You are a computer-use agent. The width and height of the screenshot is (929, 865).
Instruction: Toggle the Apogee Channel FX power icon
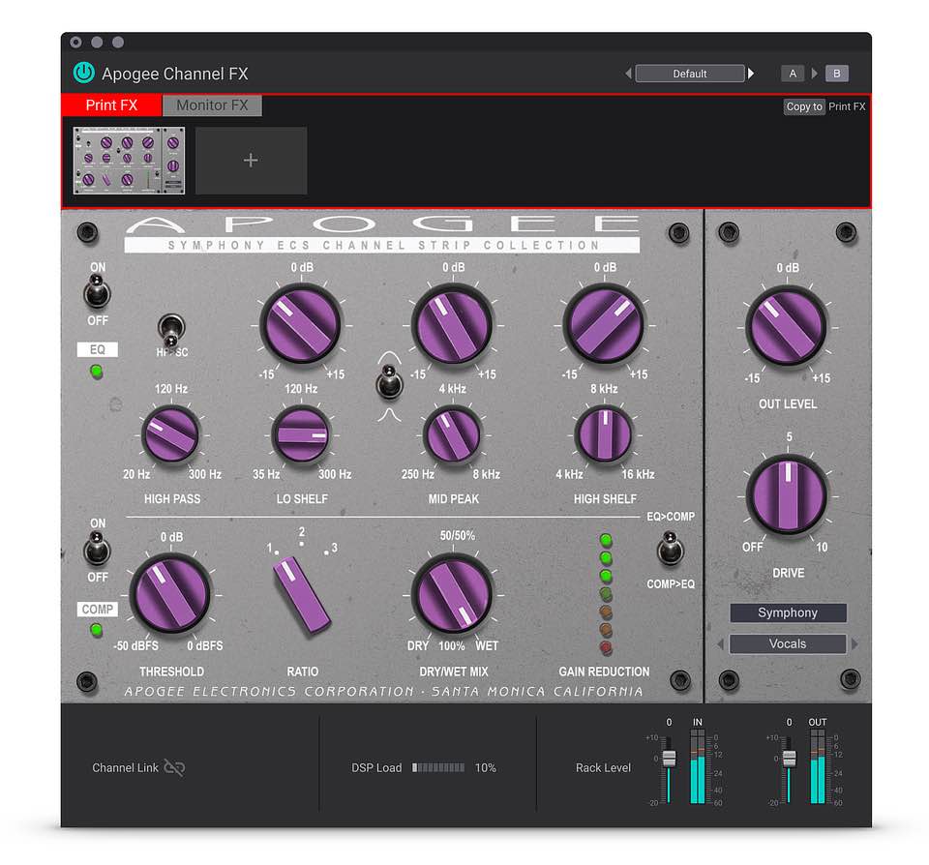click(84, 73)
